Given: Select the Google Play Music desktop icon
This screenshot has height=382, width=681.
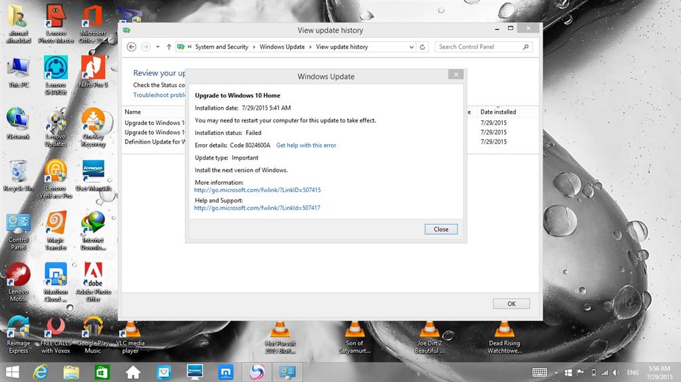Looking at the screenshot, I should (93, 334).
